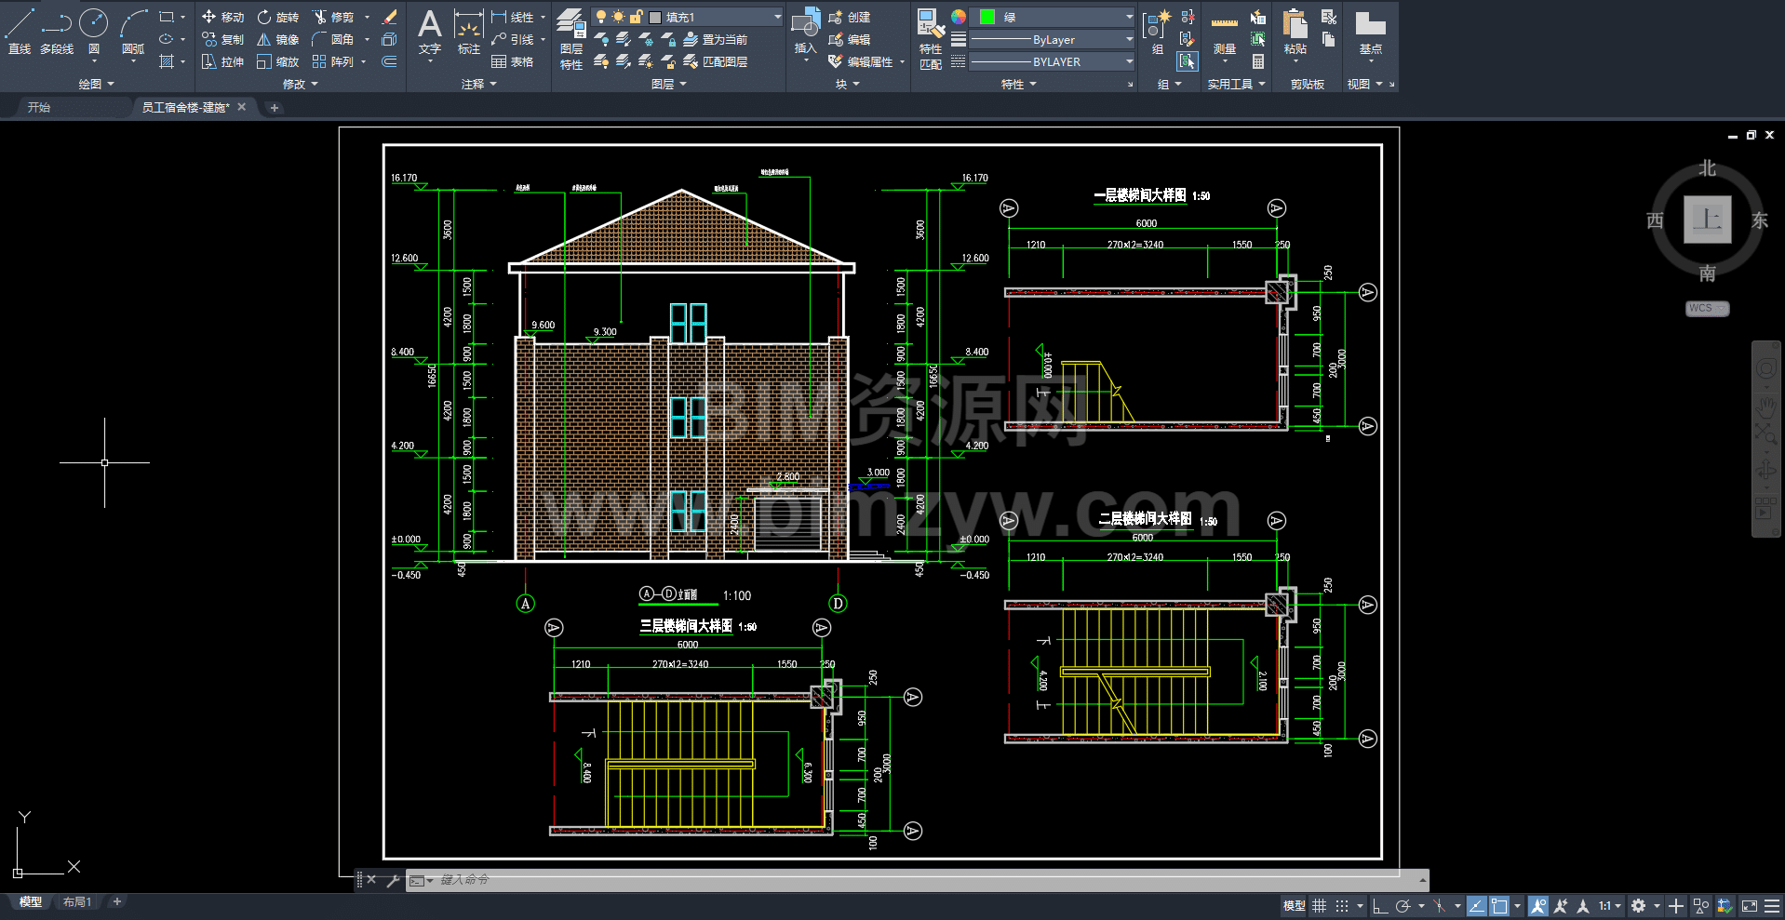1785x920 pixels.
Task: Expand the 修改 (Modify) panel
Action: tap(300, 84)
